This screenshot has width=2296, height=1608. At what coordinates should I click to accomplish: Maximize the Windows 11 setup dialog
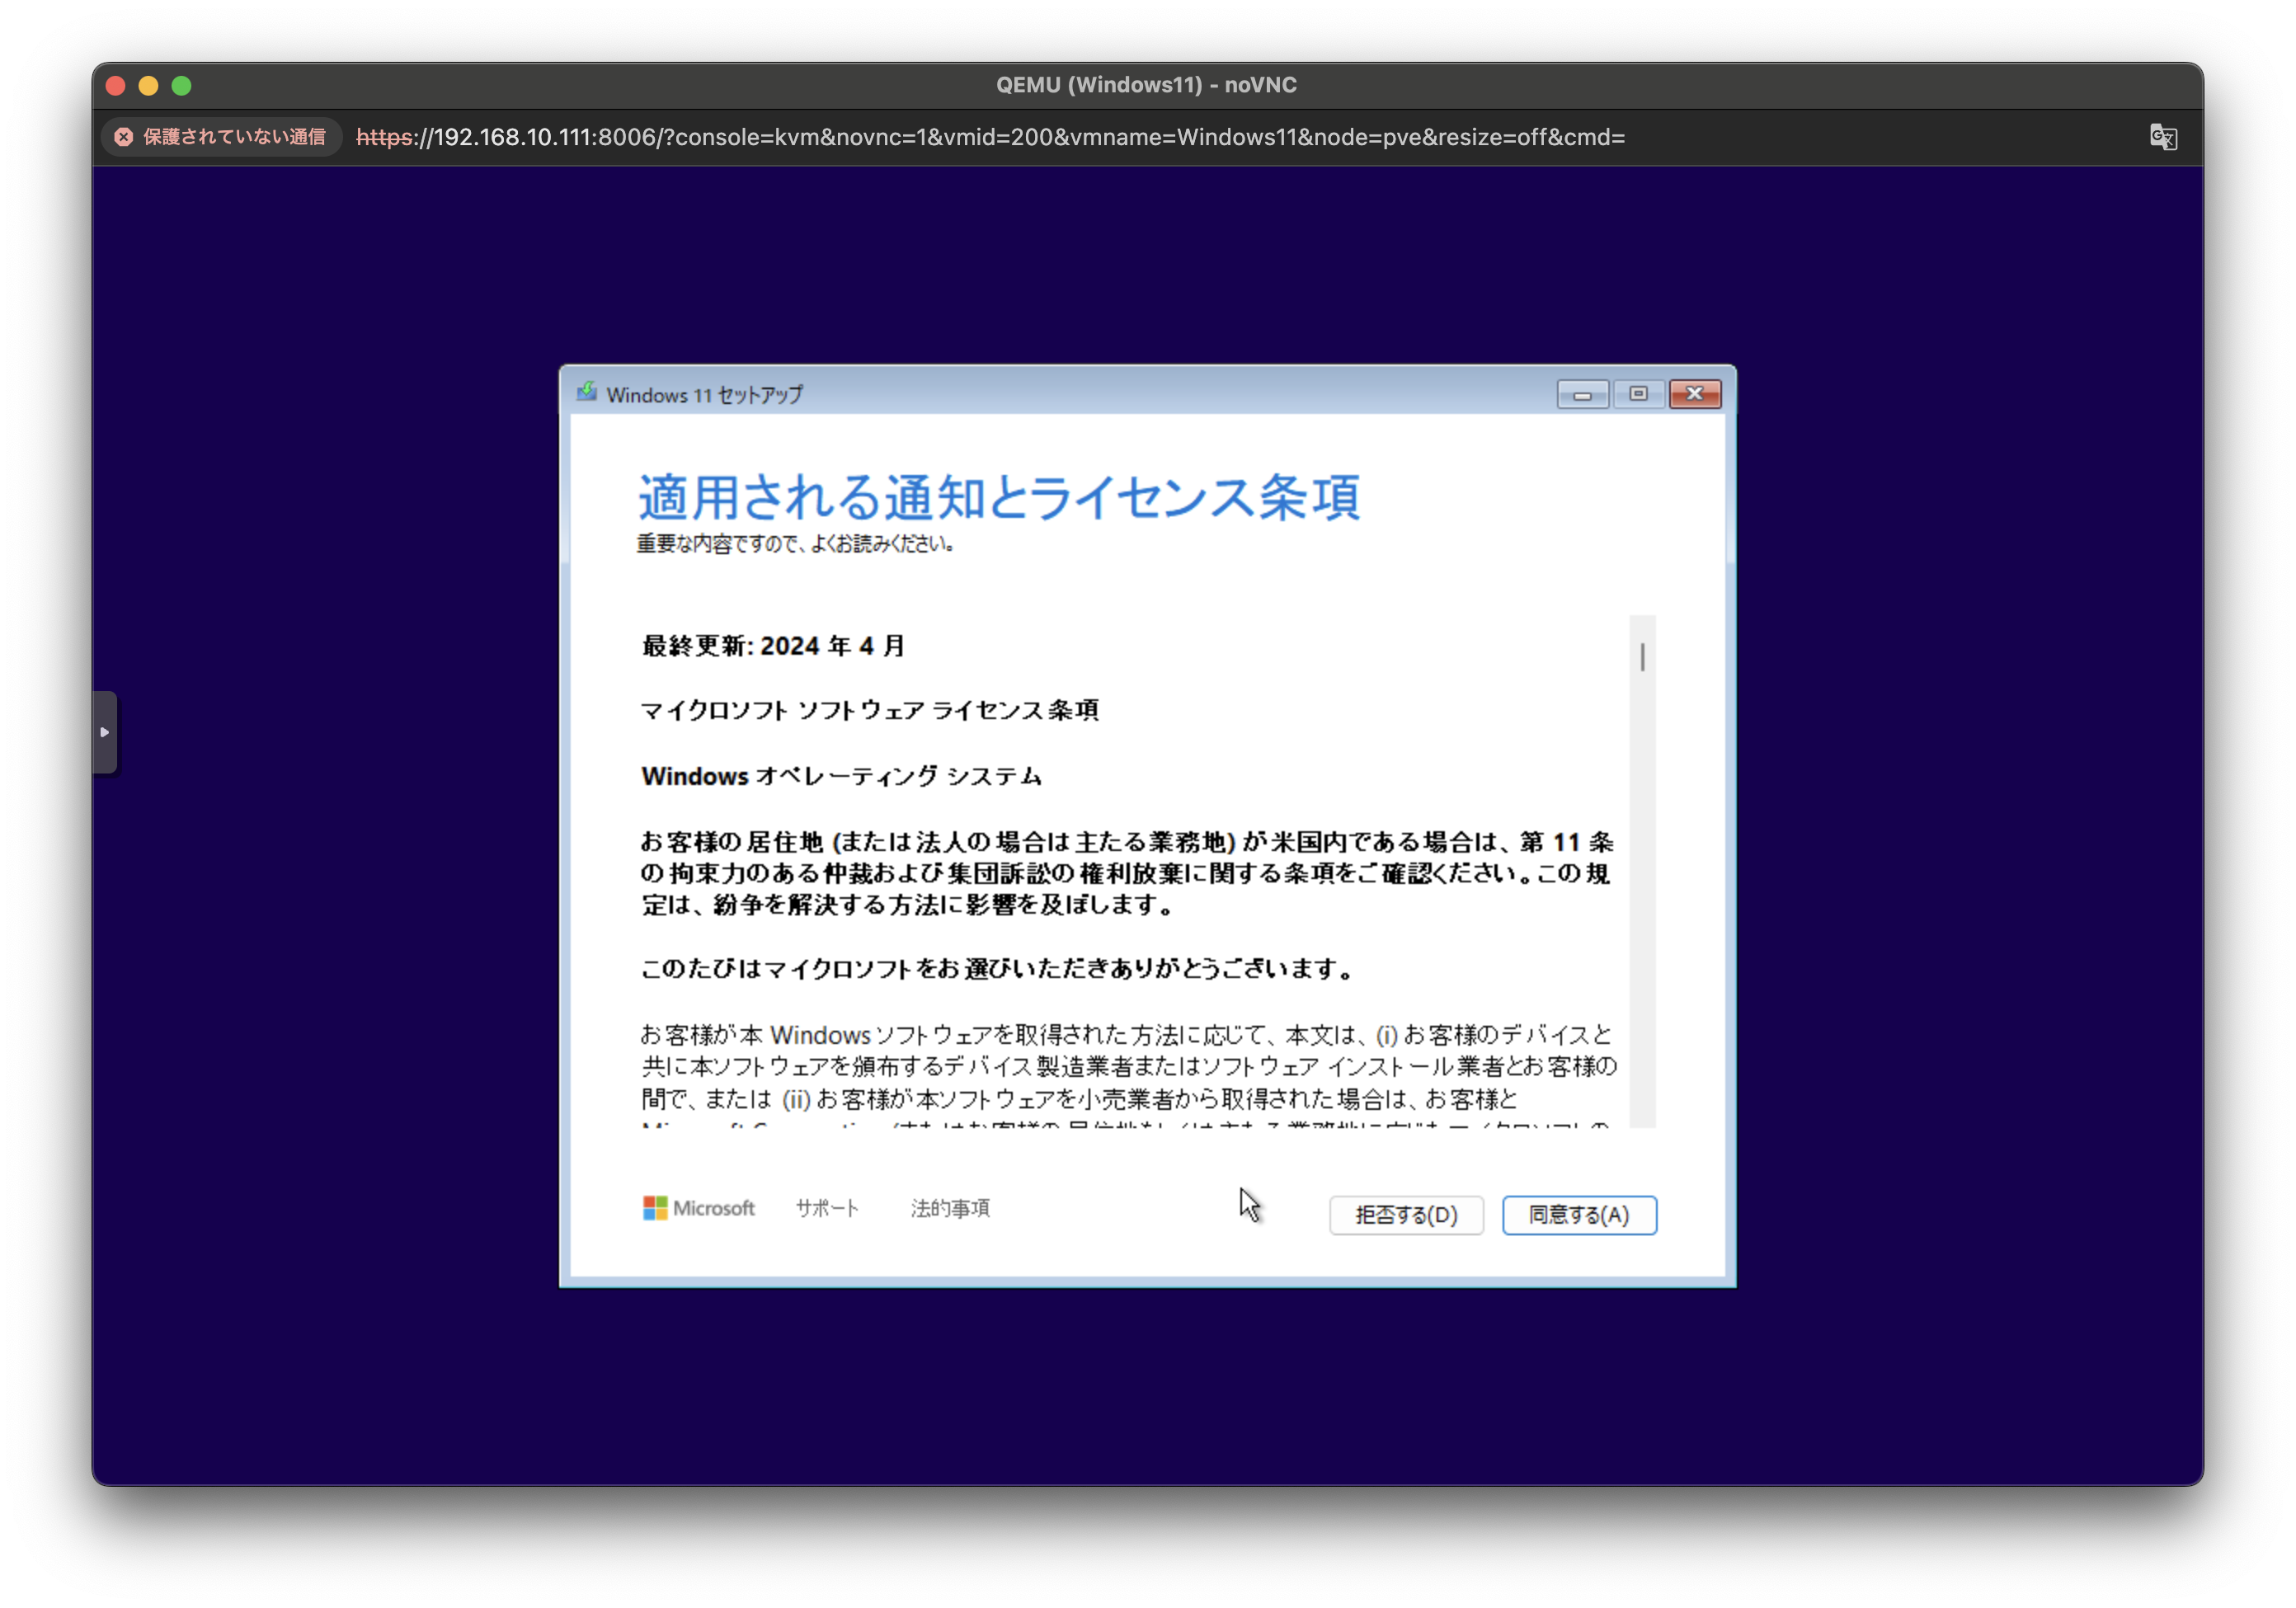click(x=1638, y=394)
